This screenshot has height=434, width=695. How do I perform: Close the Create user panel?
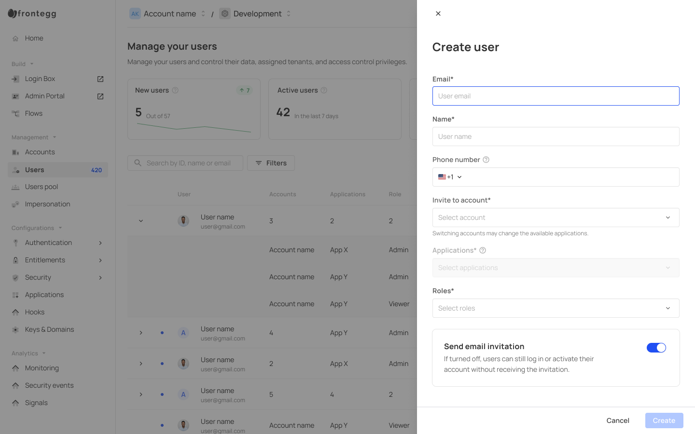[438, 14]
